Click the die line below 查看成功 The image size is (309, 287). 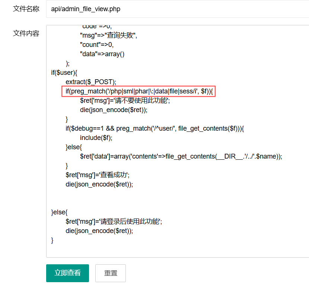pos(99,184)
